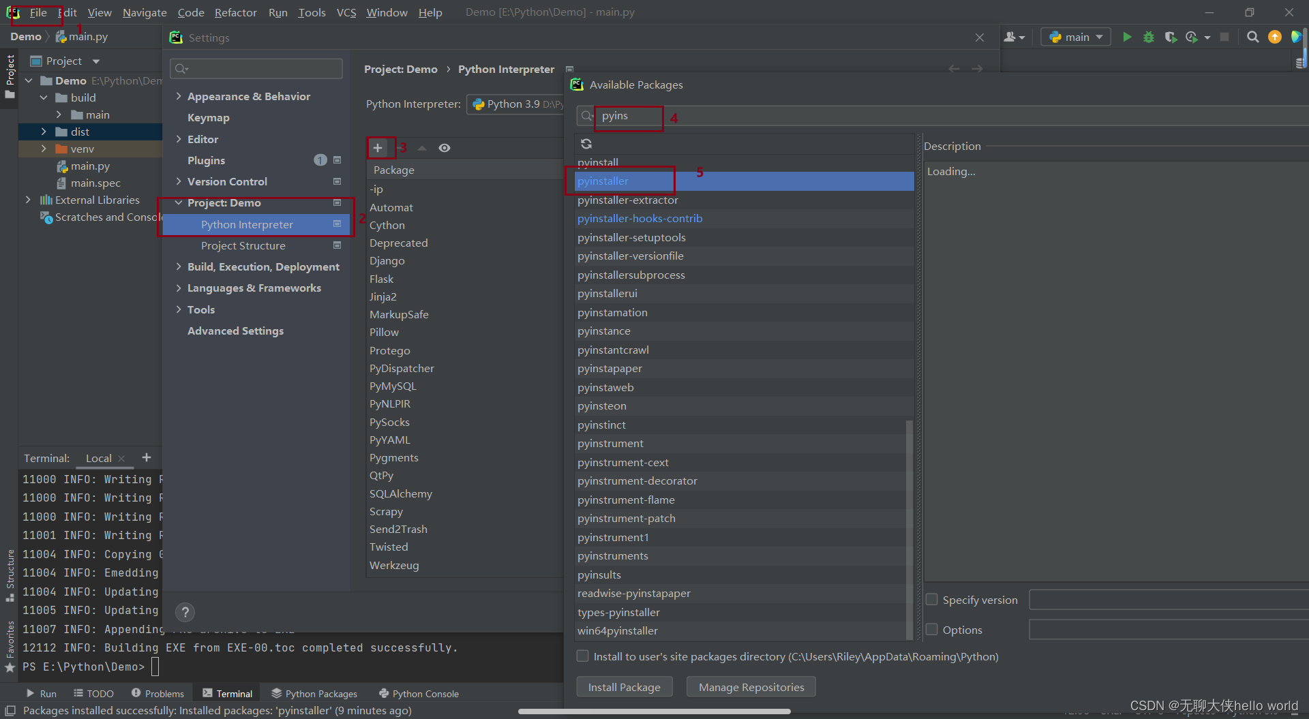Click the Favorites sidebar tool button
1309x719 pixels.
pyautogui.click(x=10, y=646)
